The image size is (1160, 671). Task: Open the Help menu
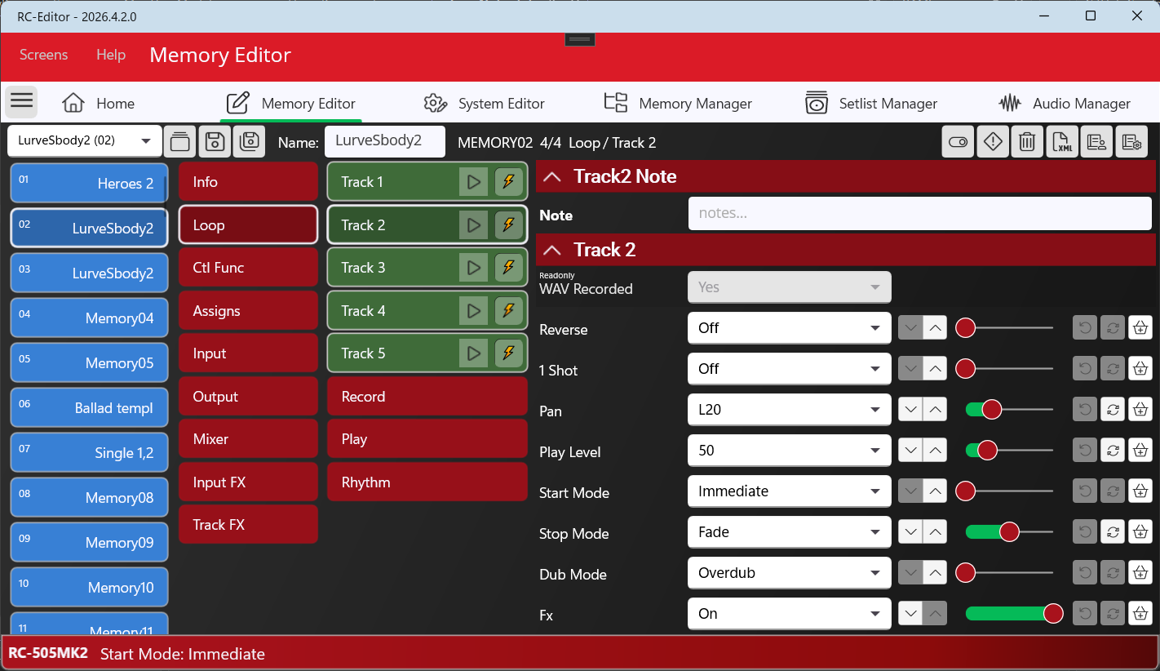tap(111, 55)
